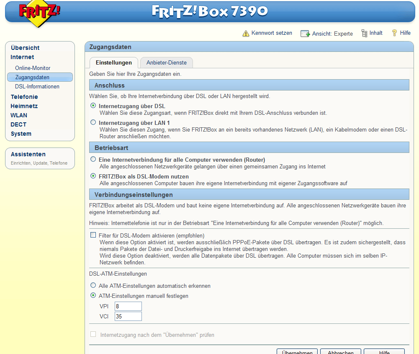Select the Router mode radio button

pos(93,159)
